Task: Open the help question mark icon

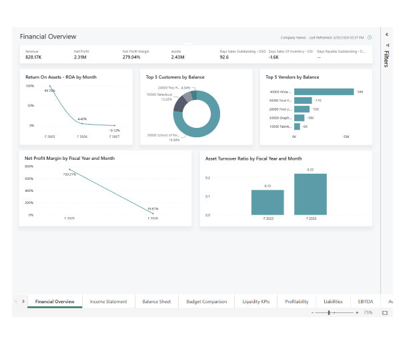Action: (370, 38)
